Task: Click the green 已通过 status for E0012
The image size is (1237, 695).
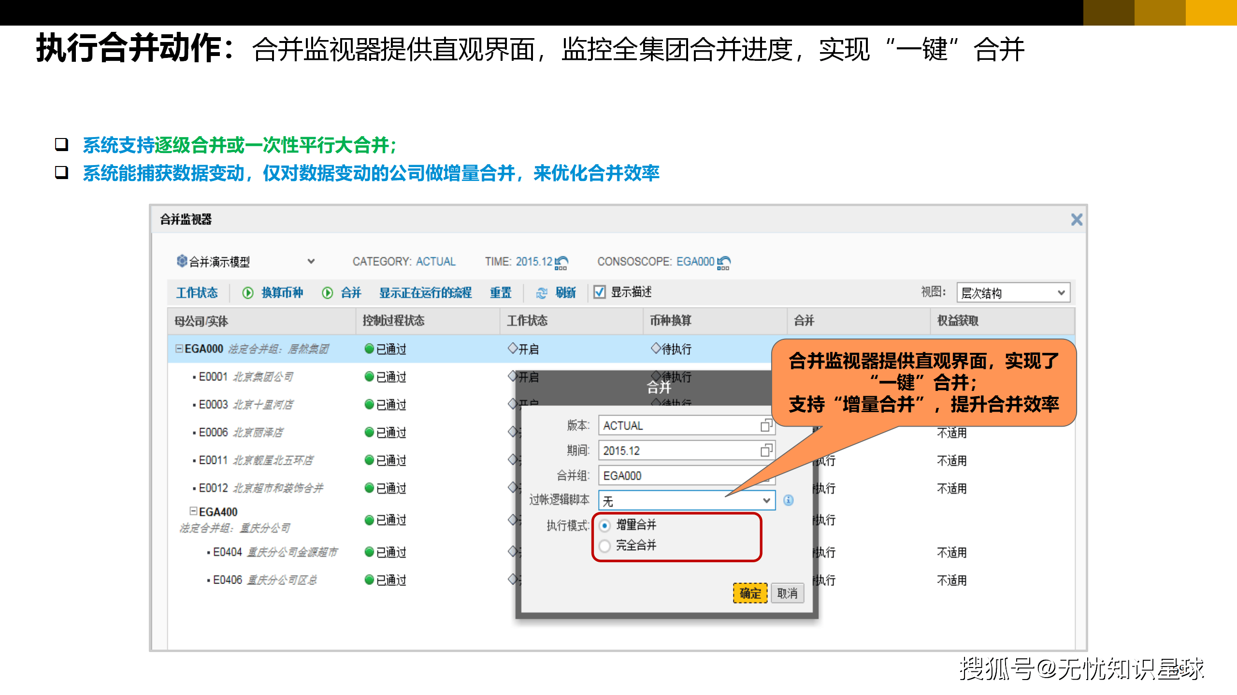Action: (x=386, y=488)
